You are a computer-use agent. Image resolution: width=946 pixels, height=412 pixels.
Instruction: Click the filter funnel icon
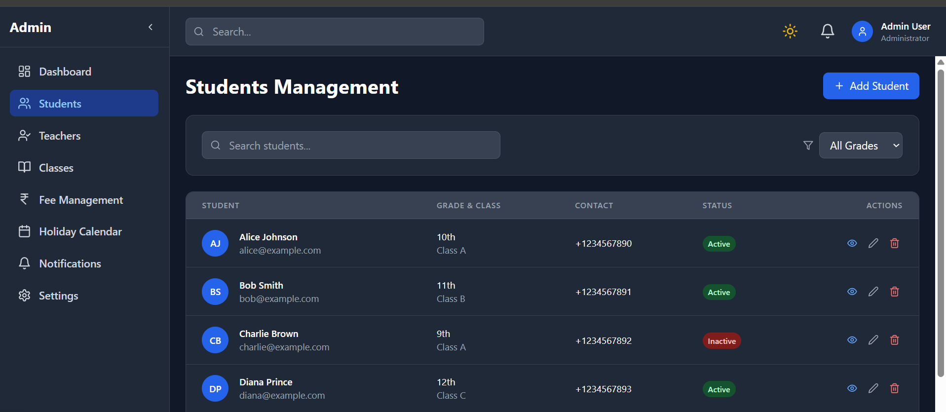(x=808, y=146)
